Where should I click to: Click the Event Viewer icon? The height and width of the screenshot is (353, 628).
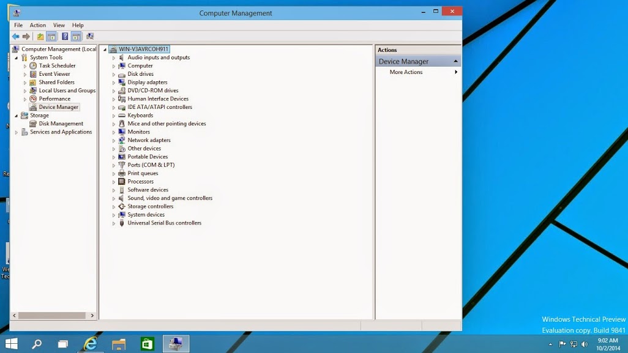(33, 74)
